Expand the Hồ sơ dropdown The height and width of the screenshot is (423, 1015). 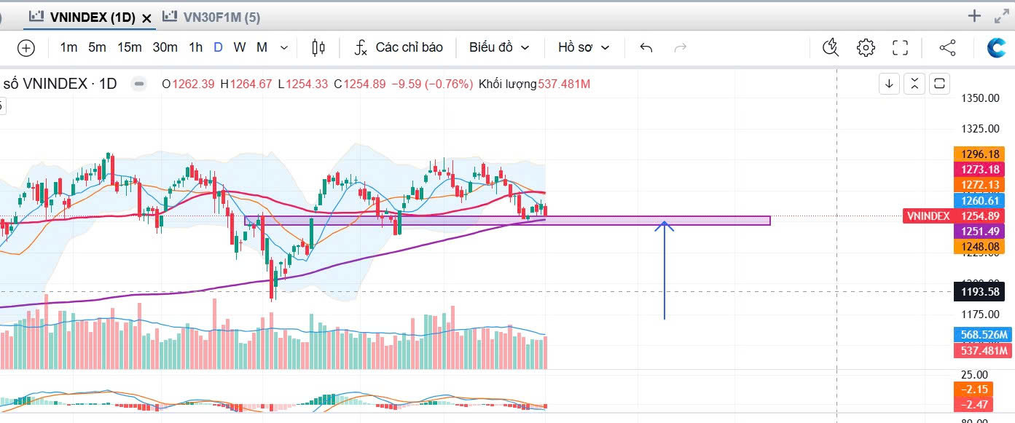[584, 48]
